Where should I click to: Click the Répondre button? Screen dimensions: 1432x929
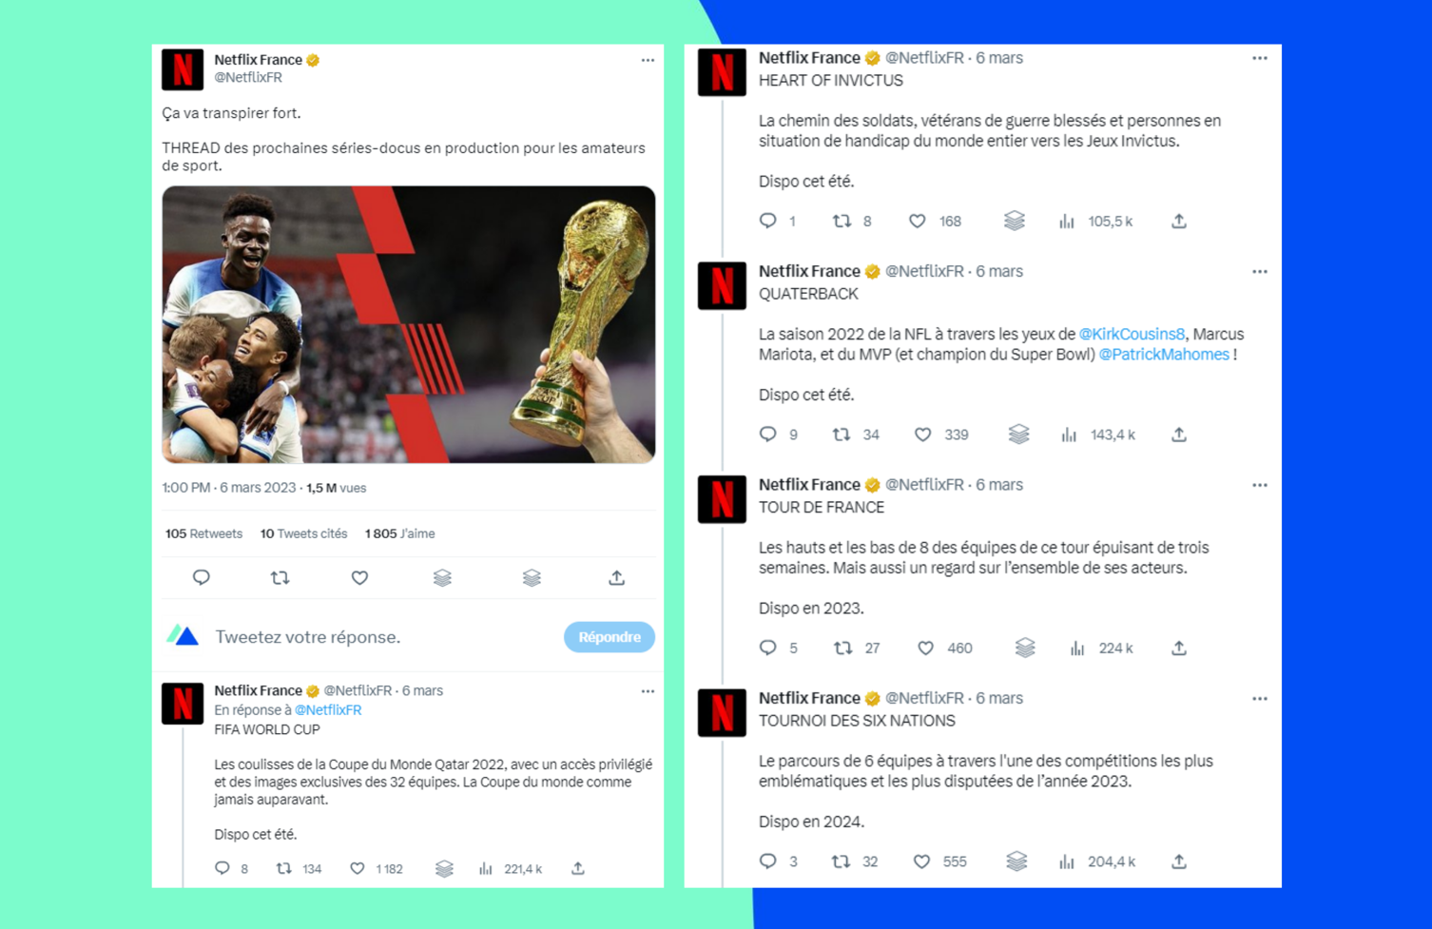[610, 637]
